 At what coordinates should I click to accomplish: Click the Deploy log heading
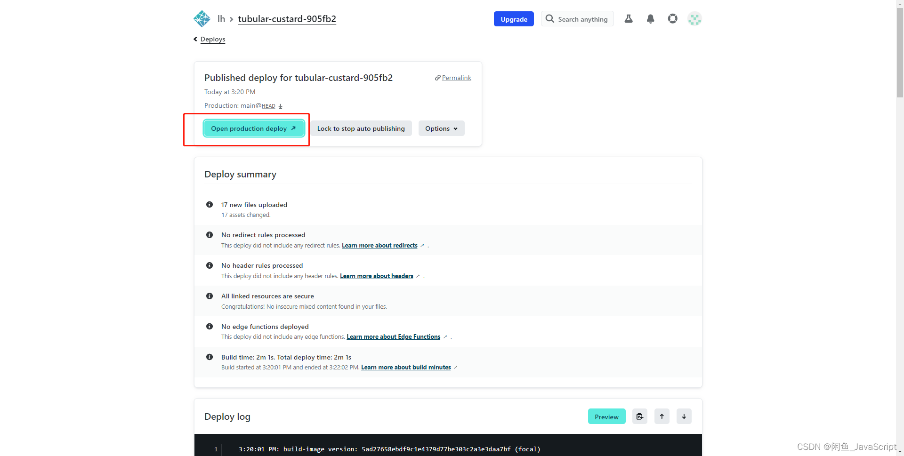[x=227, y=416]
